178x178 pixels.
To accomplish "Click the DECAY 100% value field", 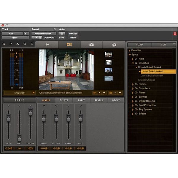I will pos(30,149).
